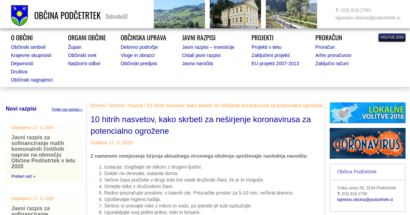Open Arhiv proračunov page

click(333, 55)
